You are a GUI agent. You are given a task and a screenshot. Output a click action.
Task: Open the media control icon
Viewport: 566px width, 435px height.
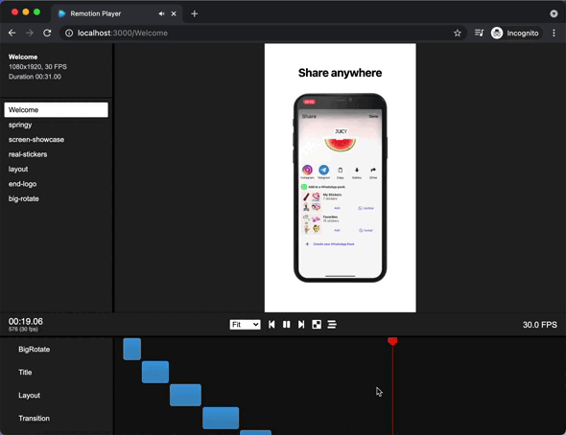pos(479,34)
